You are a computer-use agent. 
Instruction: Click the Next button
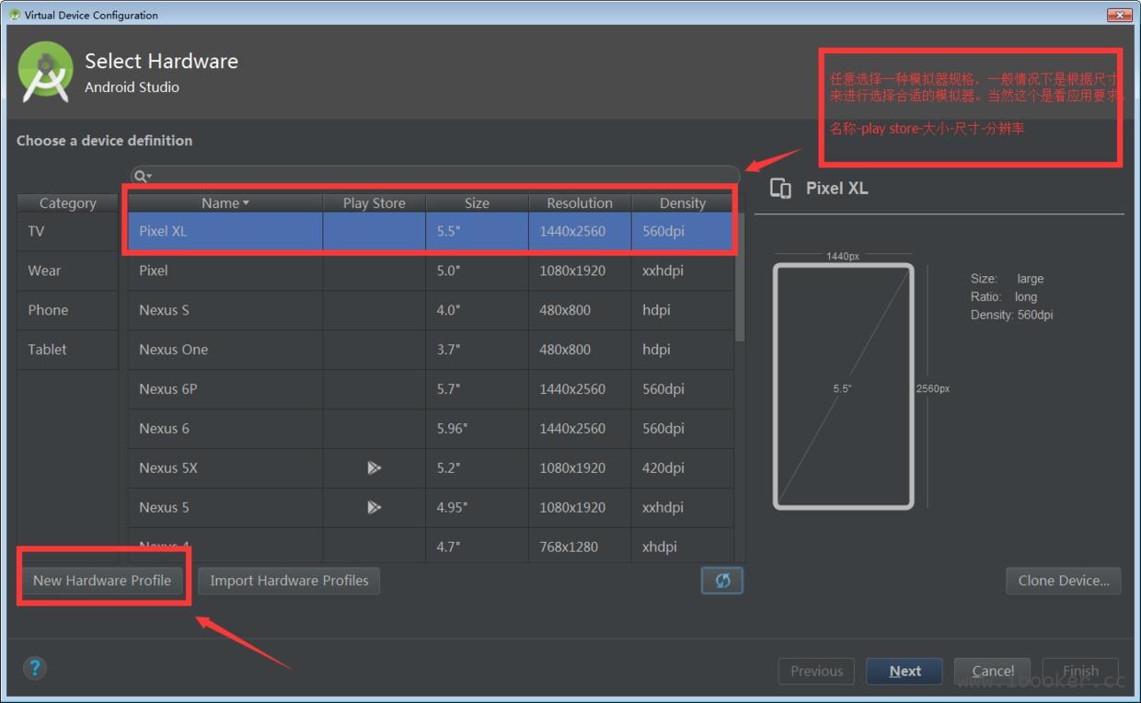(x=905, y=671)
